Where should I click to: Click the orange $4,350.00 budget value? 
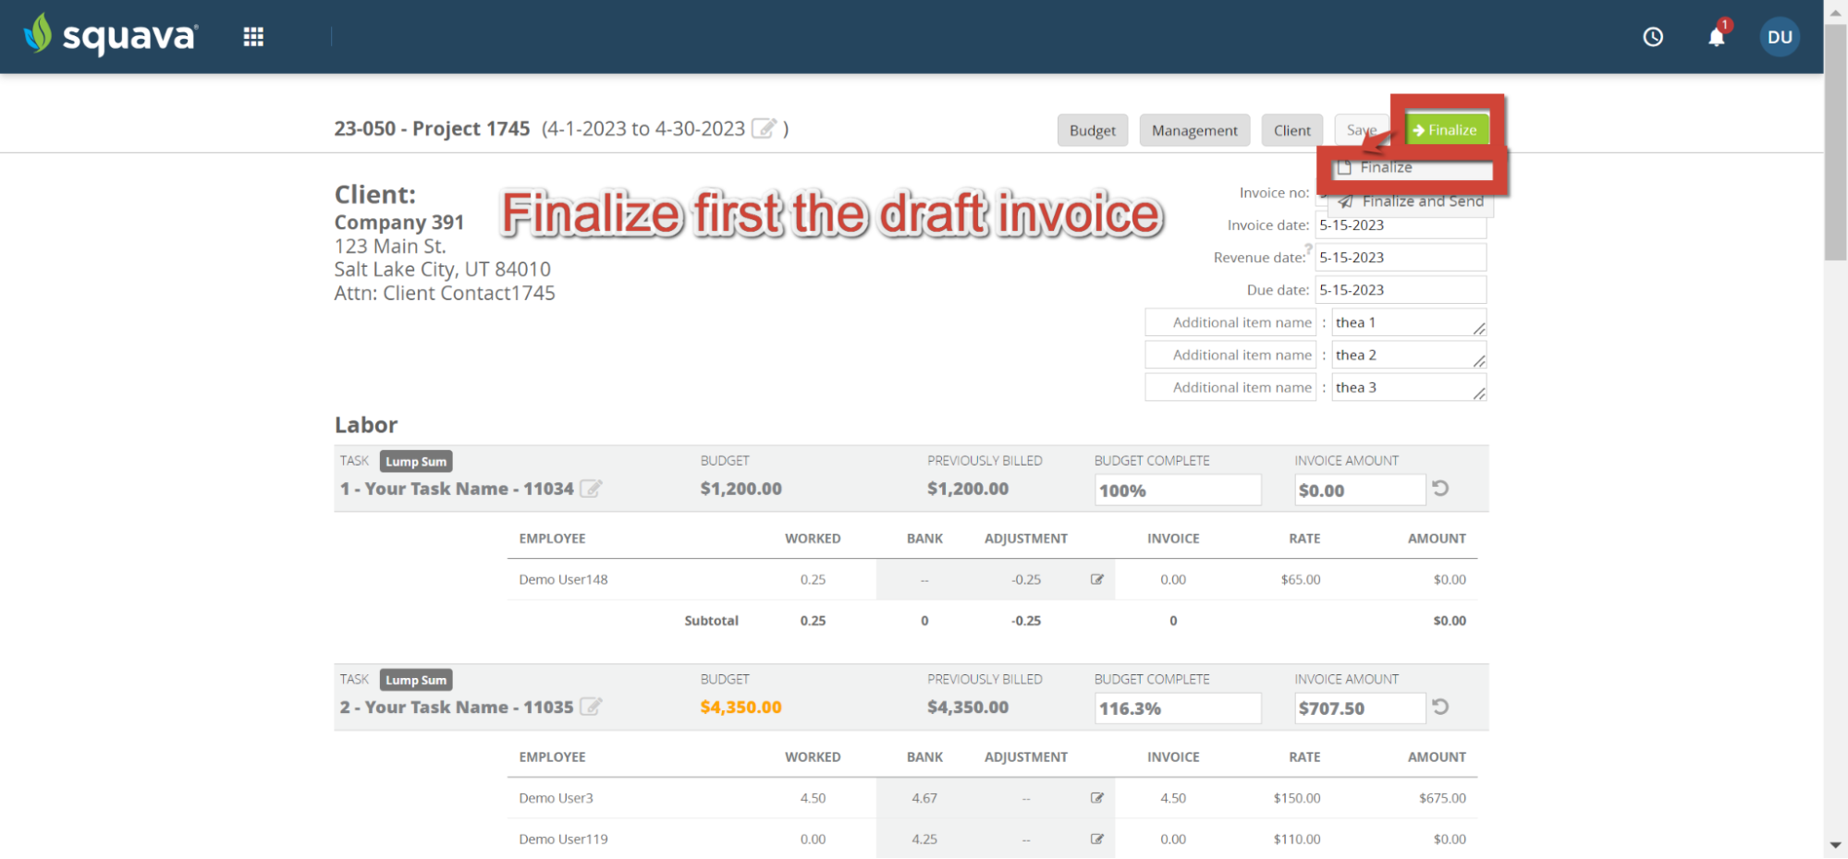(x=740, y=707)
